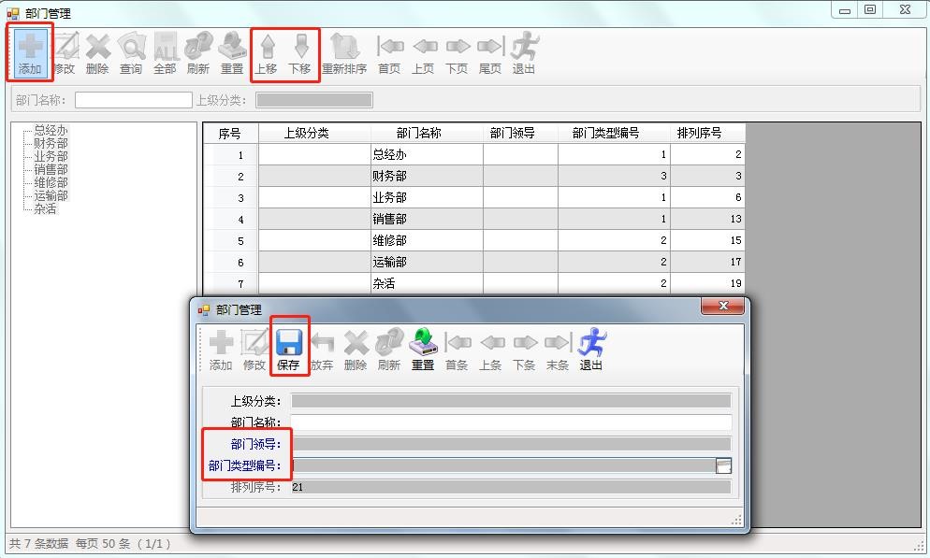Click the 部门名称 column header
The height and width of the screenshot is (558, 930).
427,134
